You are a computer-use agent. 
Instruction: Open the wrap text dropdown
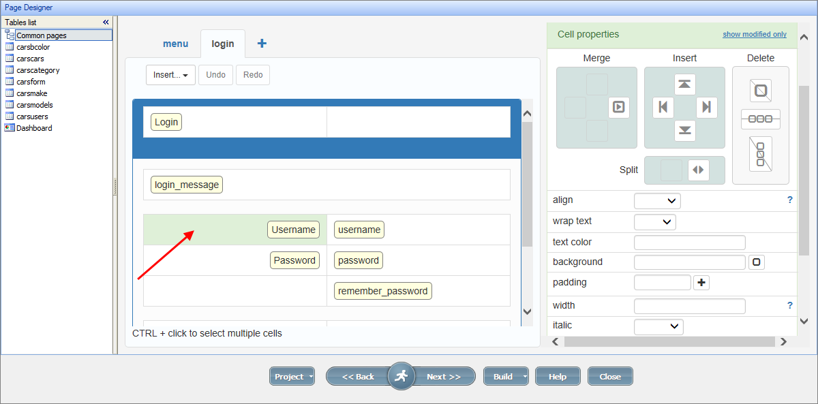[x=654, y=222]
